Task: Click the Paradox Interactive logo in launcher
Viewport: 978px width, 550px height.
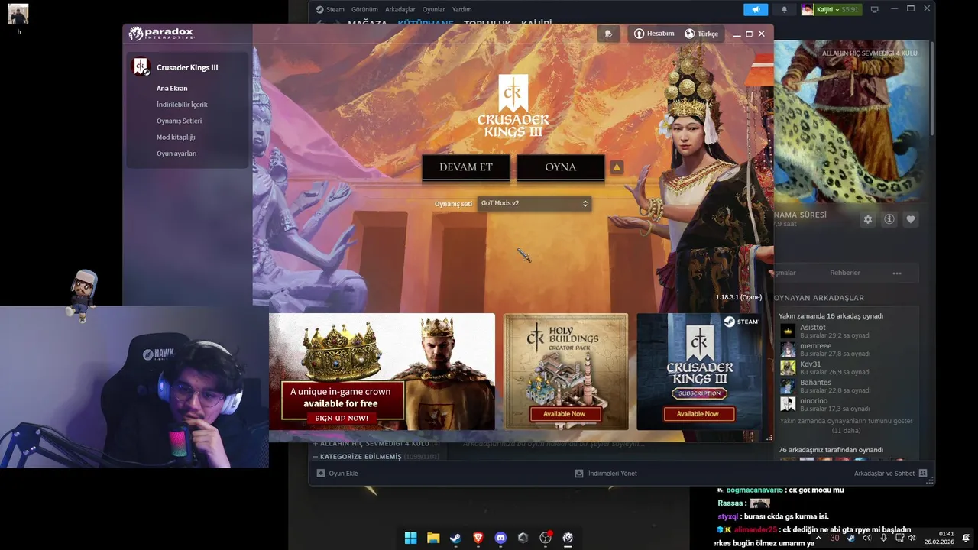Action: coord(161,34)
